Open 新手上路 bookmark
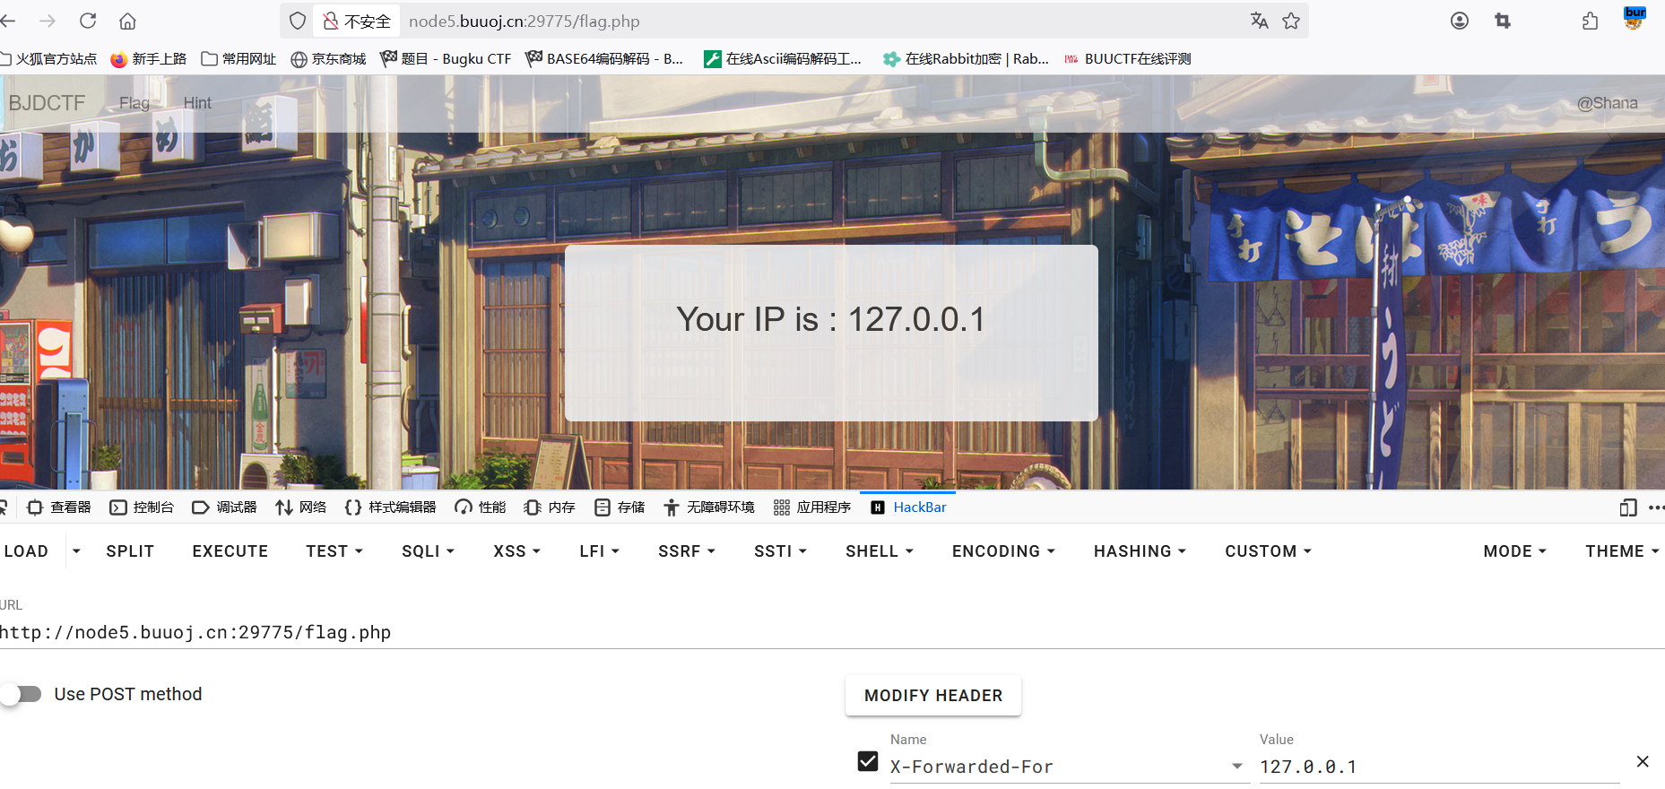The width and height of the screenshot is (1665, 789). [x=148, y=58]
